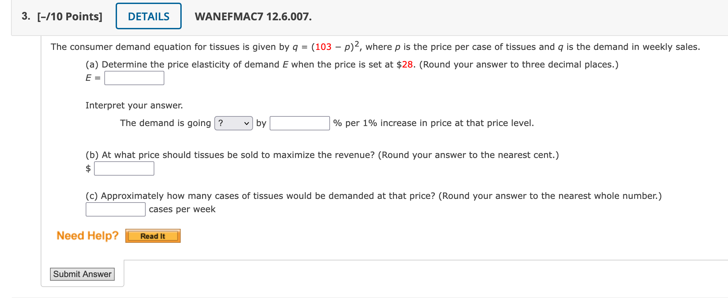The image size is (728, 298).
Task: Click the Read It help button
Action: [153, 236]
